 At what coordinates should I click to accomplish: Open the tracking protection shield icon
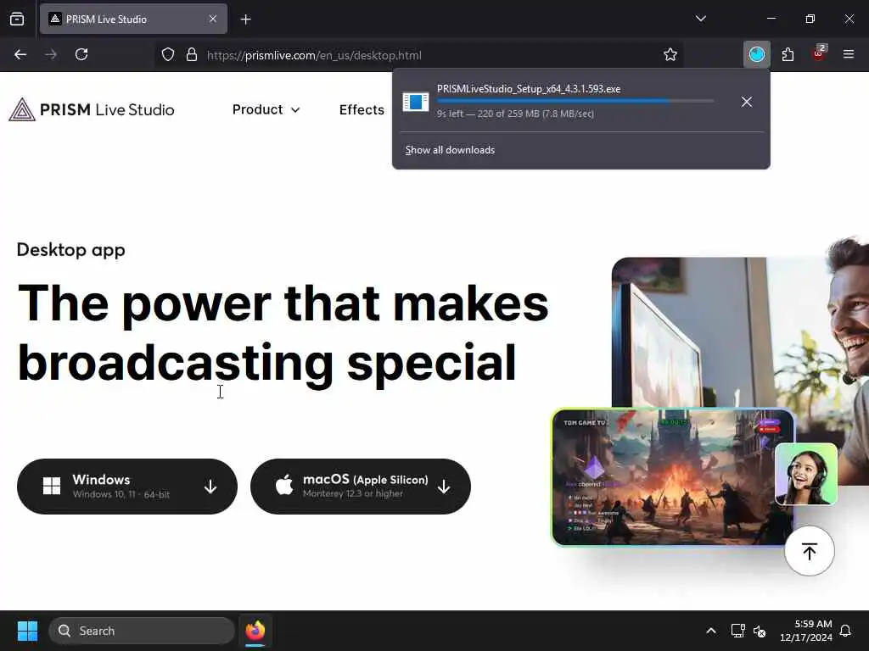pyautogui.click(x=168, y=54)
